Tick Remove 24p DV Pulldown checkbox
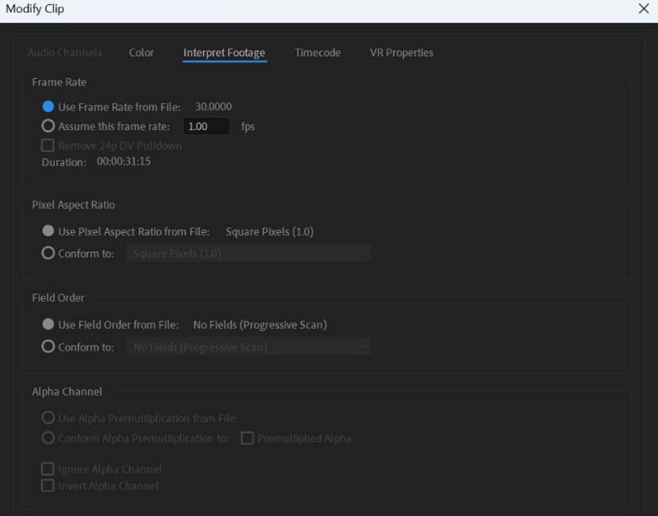 [48, 146]
